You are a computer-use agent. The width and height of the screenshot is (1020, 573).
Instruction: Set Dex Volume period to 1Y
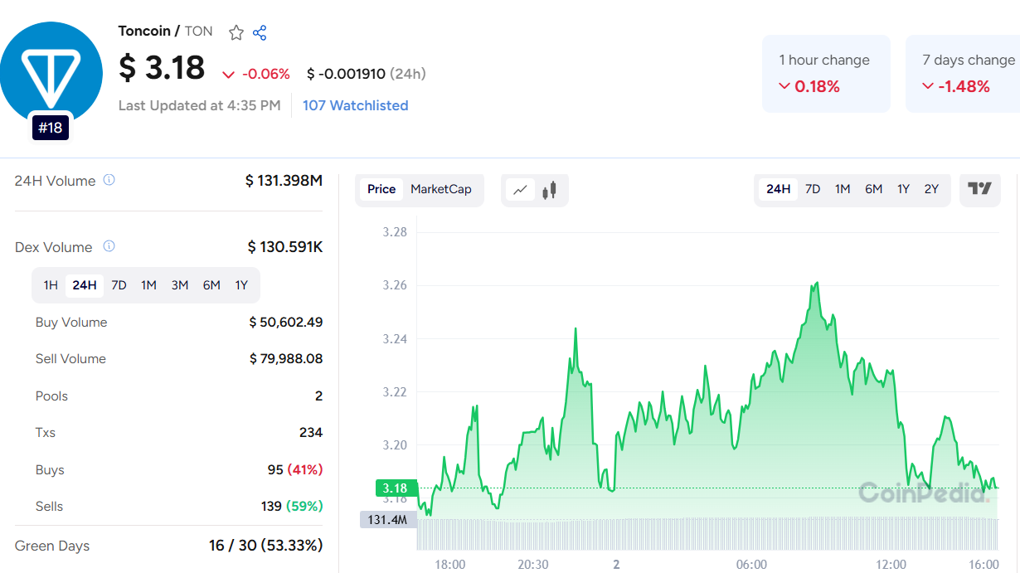click(241, 285)
